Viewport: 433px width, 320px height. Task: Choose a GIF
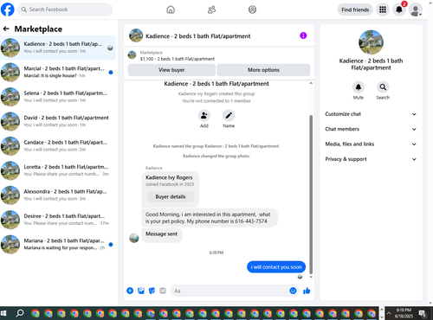[x=163, y=291]
